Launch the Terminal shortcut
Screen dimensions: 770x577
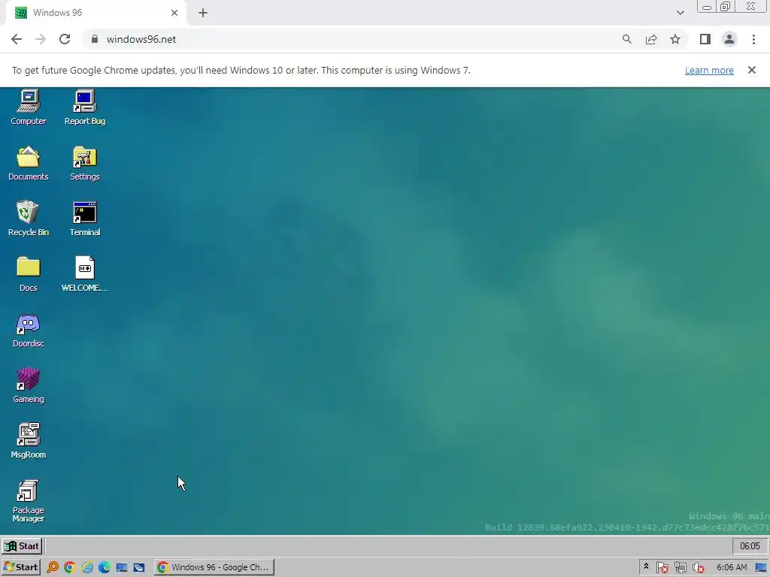84,219
